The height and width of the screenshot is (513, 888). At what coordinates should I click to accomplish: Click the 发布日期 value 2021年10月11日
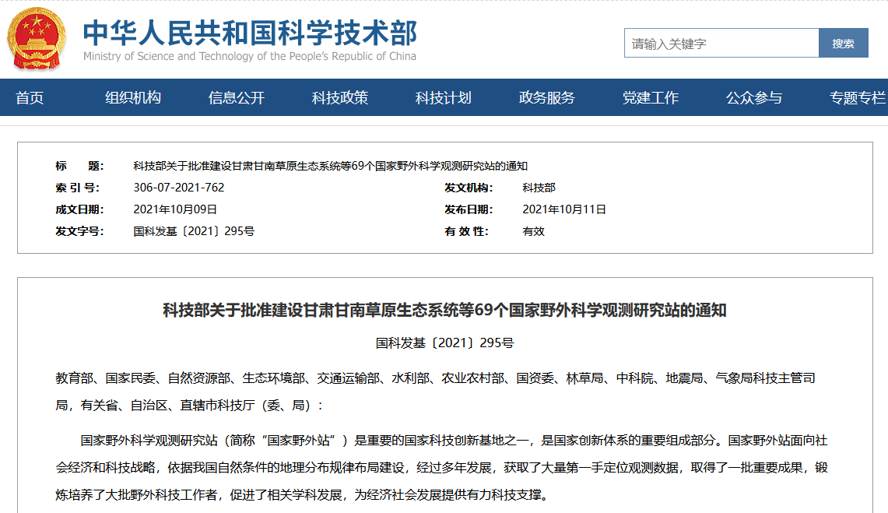coord(564,209)
